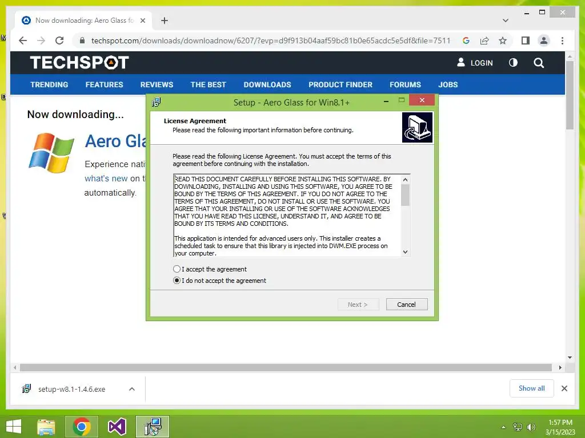Click the Chrome address bar URL
Viewport: 585px width, 438px height.
click(x=271, y=40)
